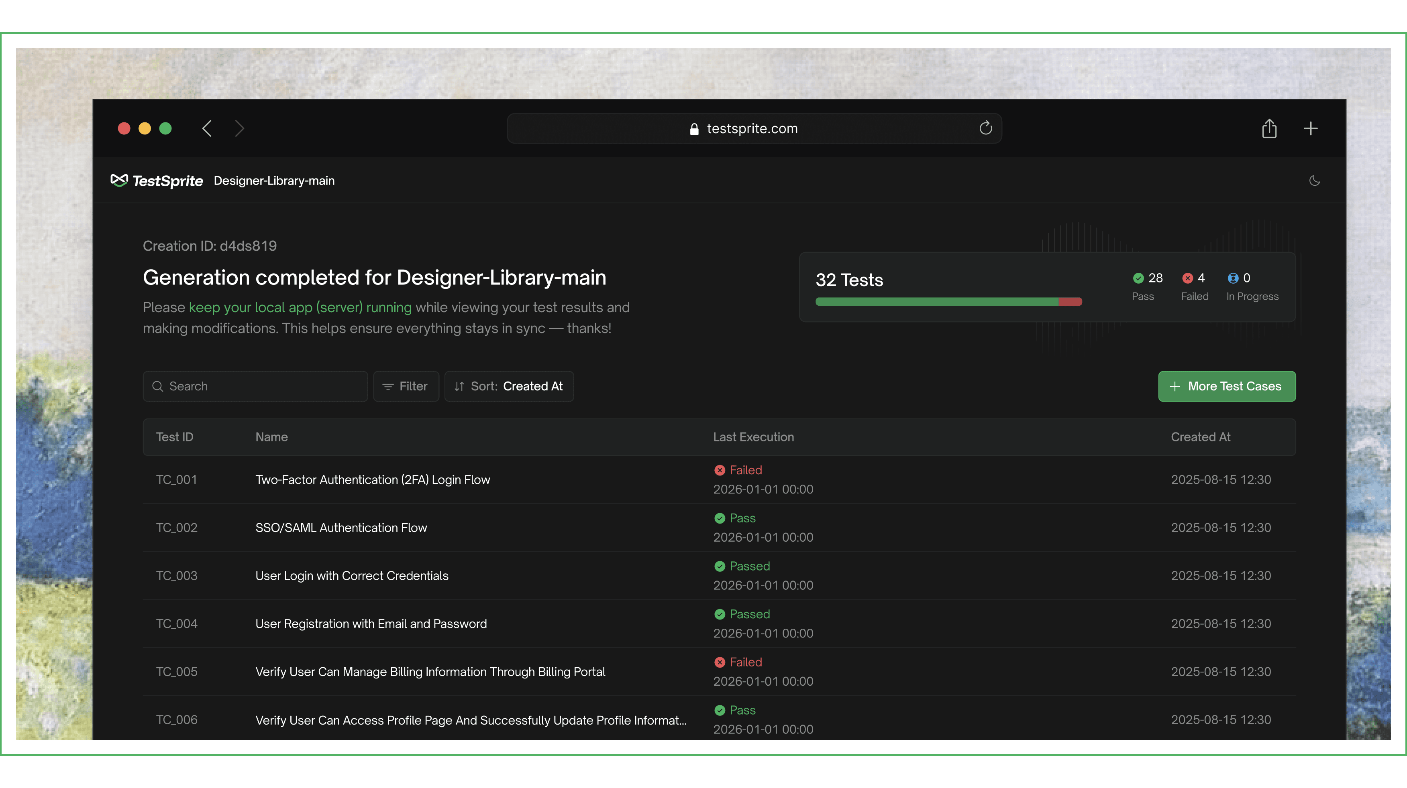This screenshot has height=788, width=1407.
Task: Open the Filter dropdown
Action: pyautogui.click(x=406, y=386)
